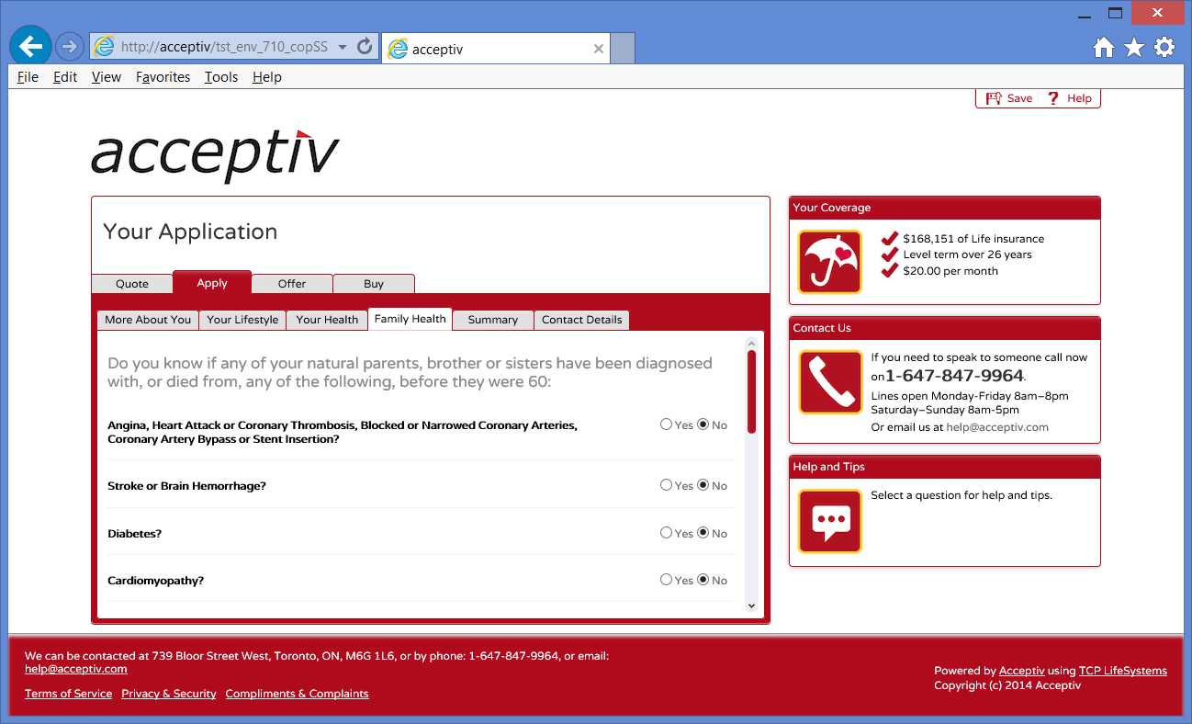Click the red umbrella coverage icon
1192x724 pixels.
(829, 262)
